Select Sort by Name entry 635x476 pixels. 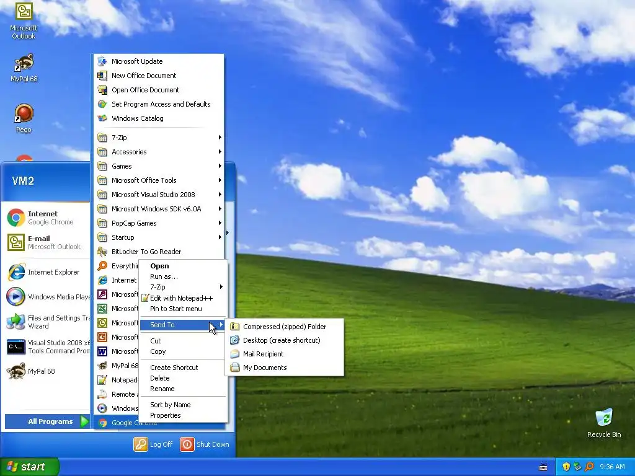click(x=183, y=405)
